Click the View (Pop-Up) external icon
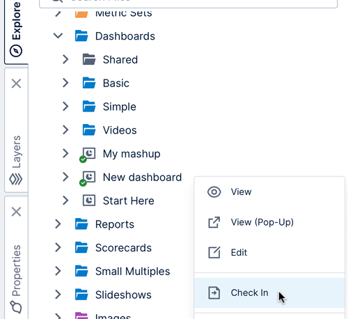Image resolution: width=348 pixels, height=319 pixels. 214,222
